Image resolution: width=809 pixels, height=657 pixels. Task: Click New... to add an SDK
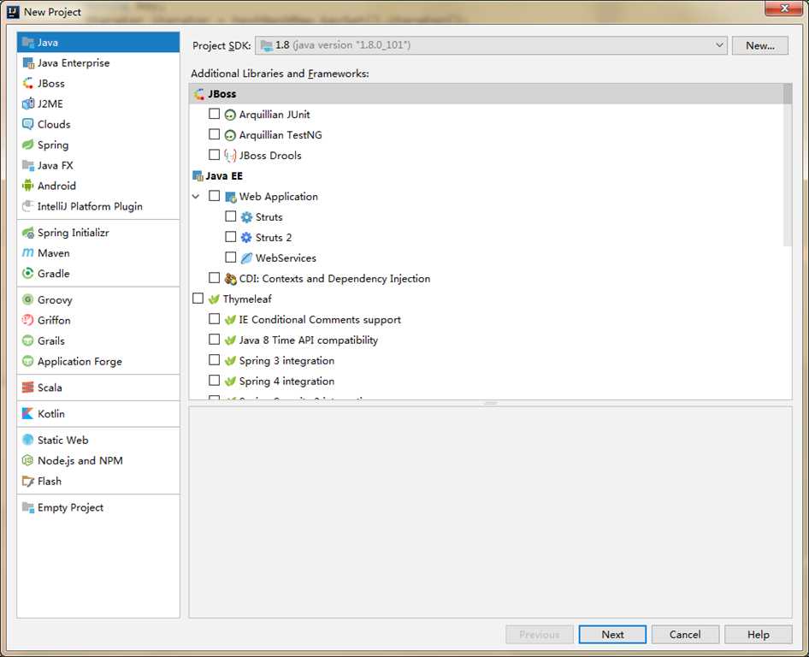click(760, 45)
